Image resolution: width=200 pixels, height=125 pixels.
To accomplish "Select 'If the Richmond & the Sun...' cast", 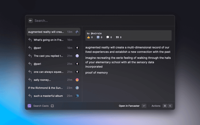I will coord(45,88).
